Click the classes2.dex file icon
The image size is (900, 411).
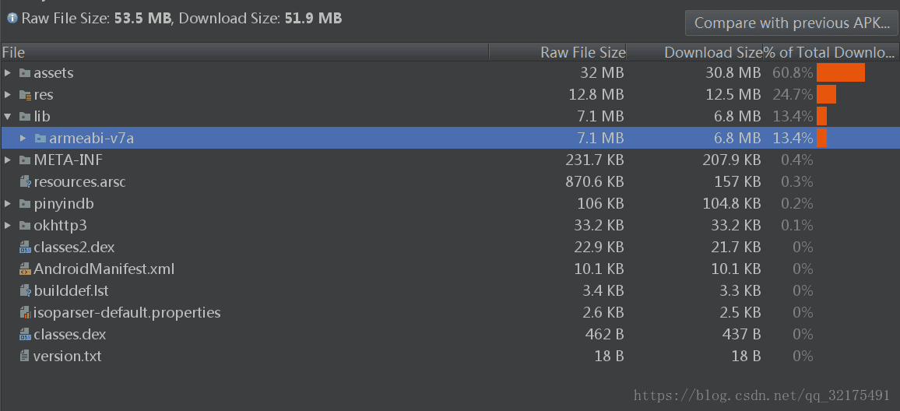[25, 248]
